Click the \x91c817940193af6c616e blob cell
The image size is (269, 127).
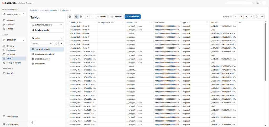(224, 110)
